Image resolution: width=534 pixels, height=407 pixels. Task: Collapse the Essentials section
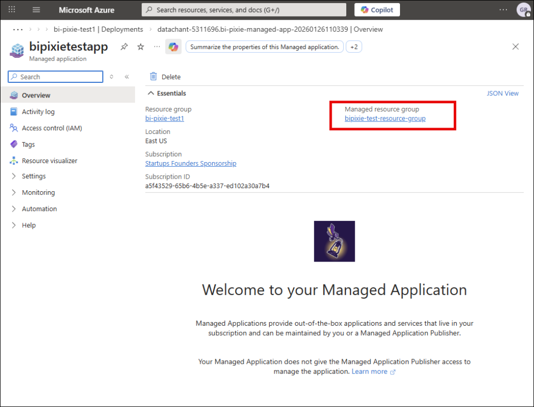tap(151, 93)
